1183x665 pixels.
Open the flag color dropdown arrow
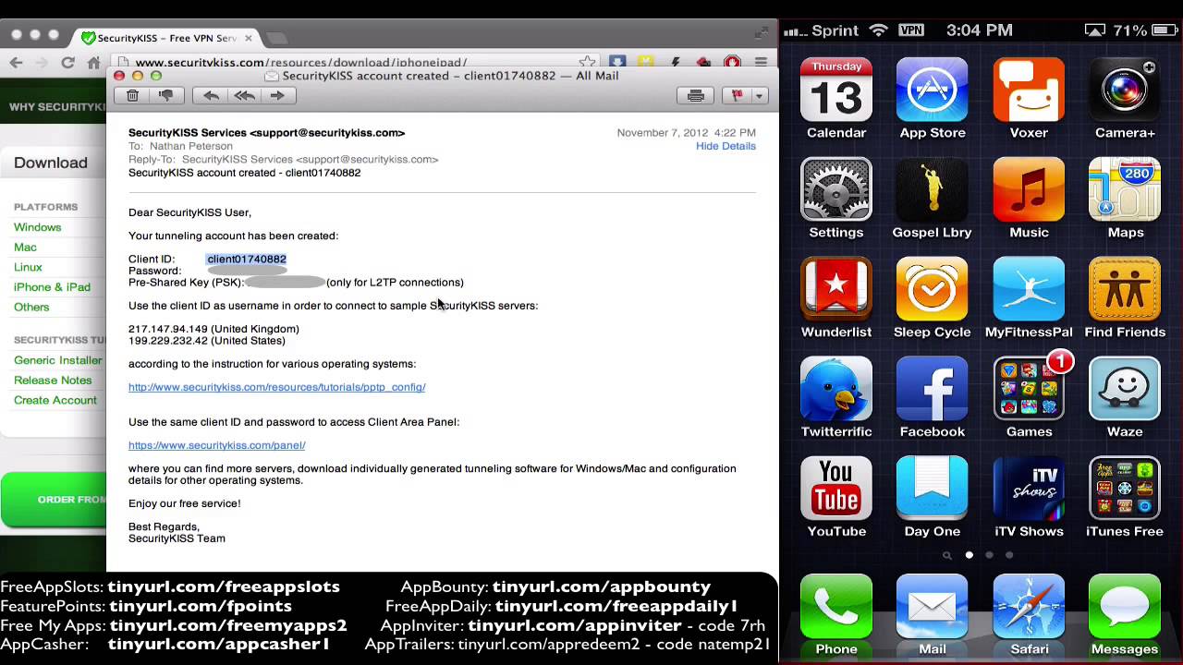(x=759, y=95)
